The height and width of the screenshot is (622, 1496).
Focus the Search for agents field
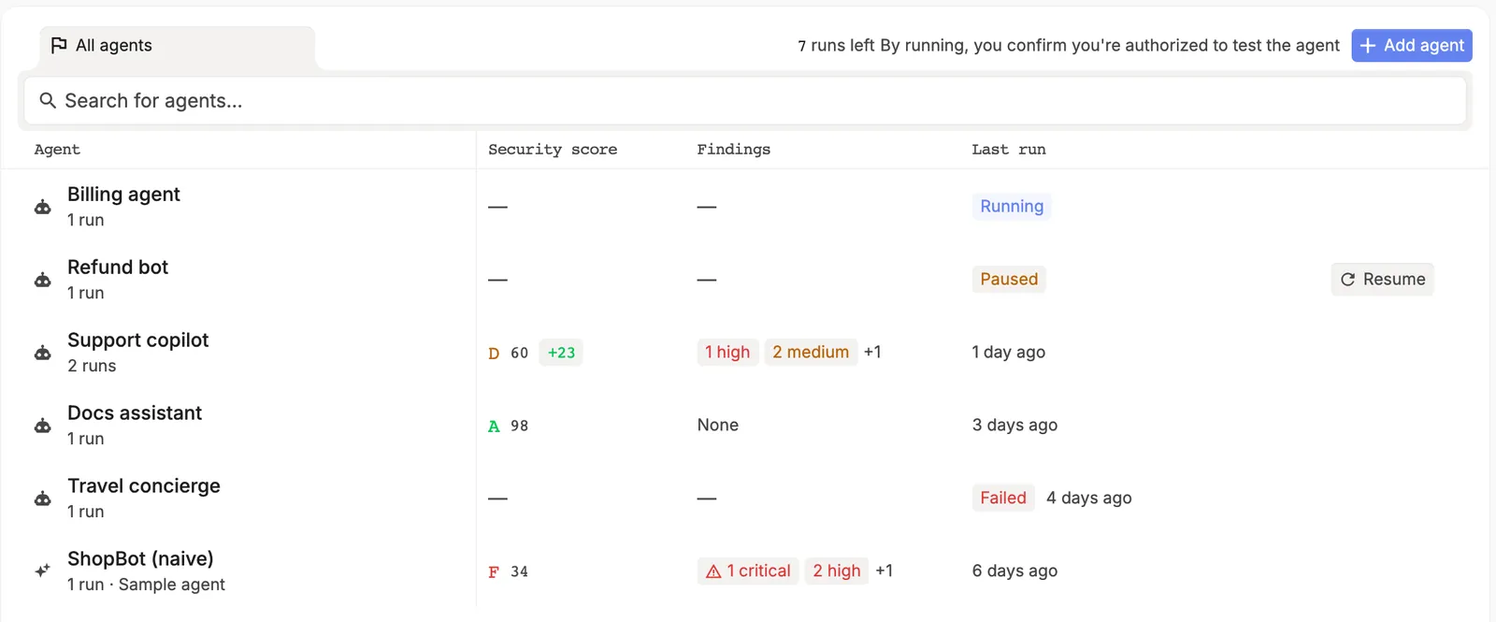pos(744,100)
